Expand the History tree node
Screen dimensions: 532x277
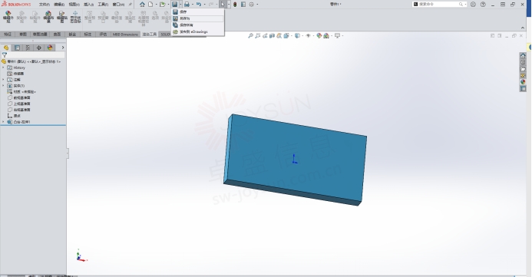coord(3,68)
